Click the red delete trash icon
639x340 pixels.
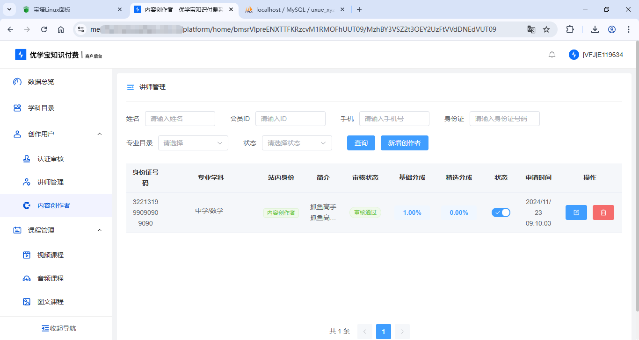point(603,212)
